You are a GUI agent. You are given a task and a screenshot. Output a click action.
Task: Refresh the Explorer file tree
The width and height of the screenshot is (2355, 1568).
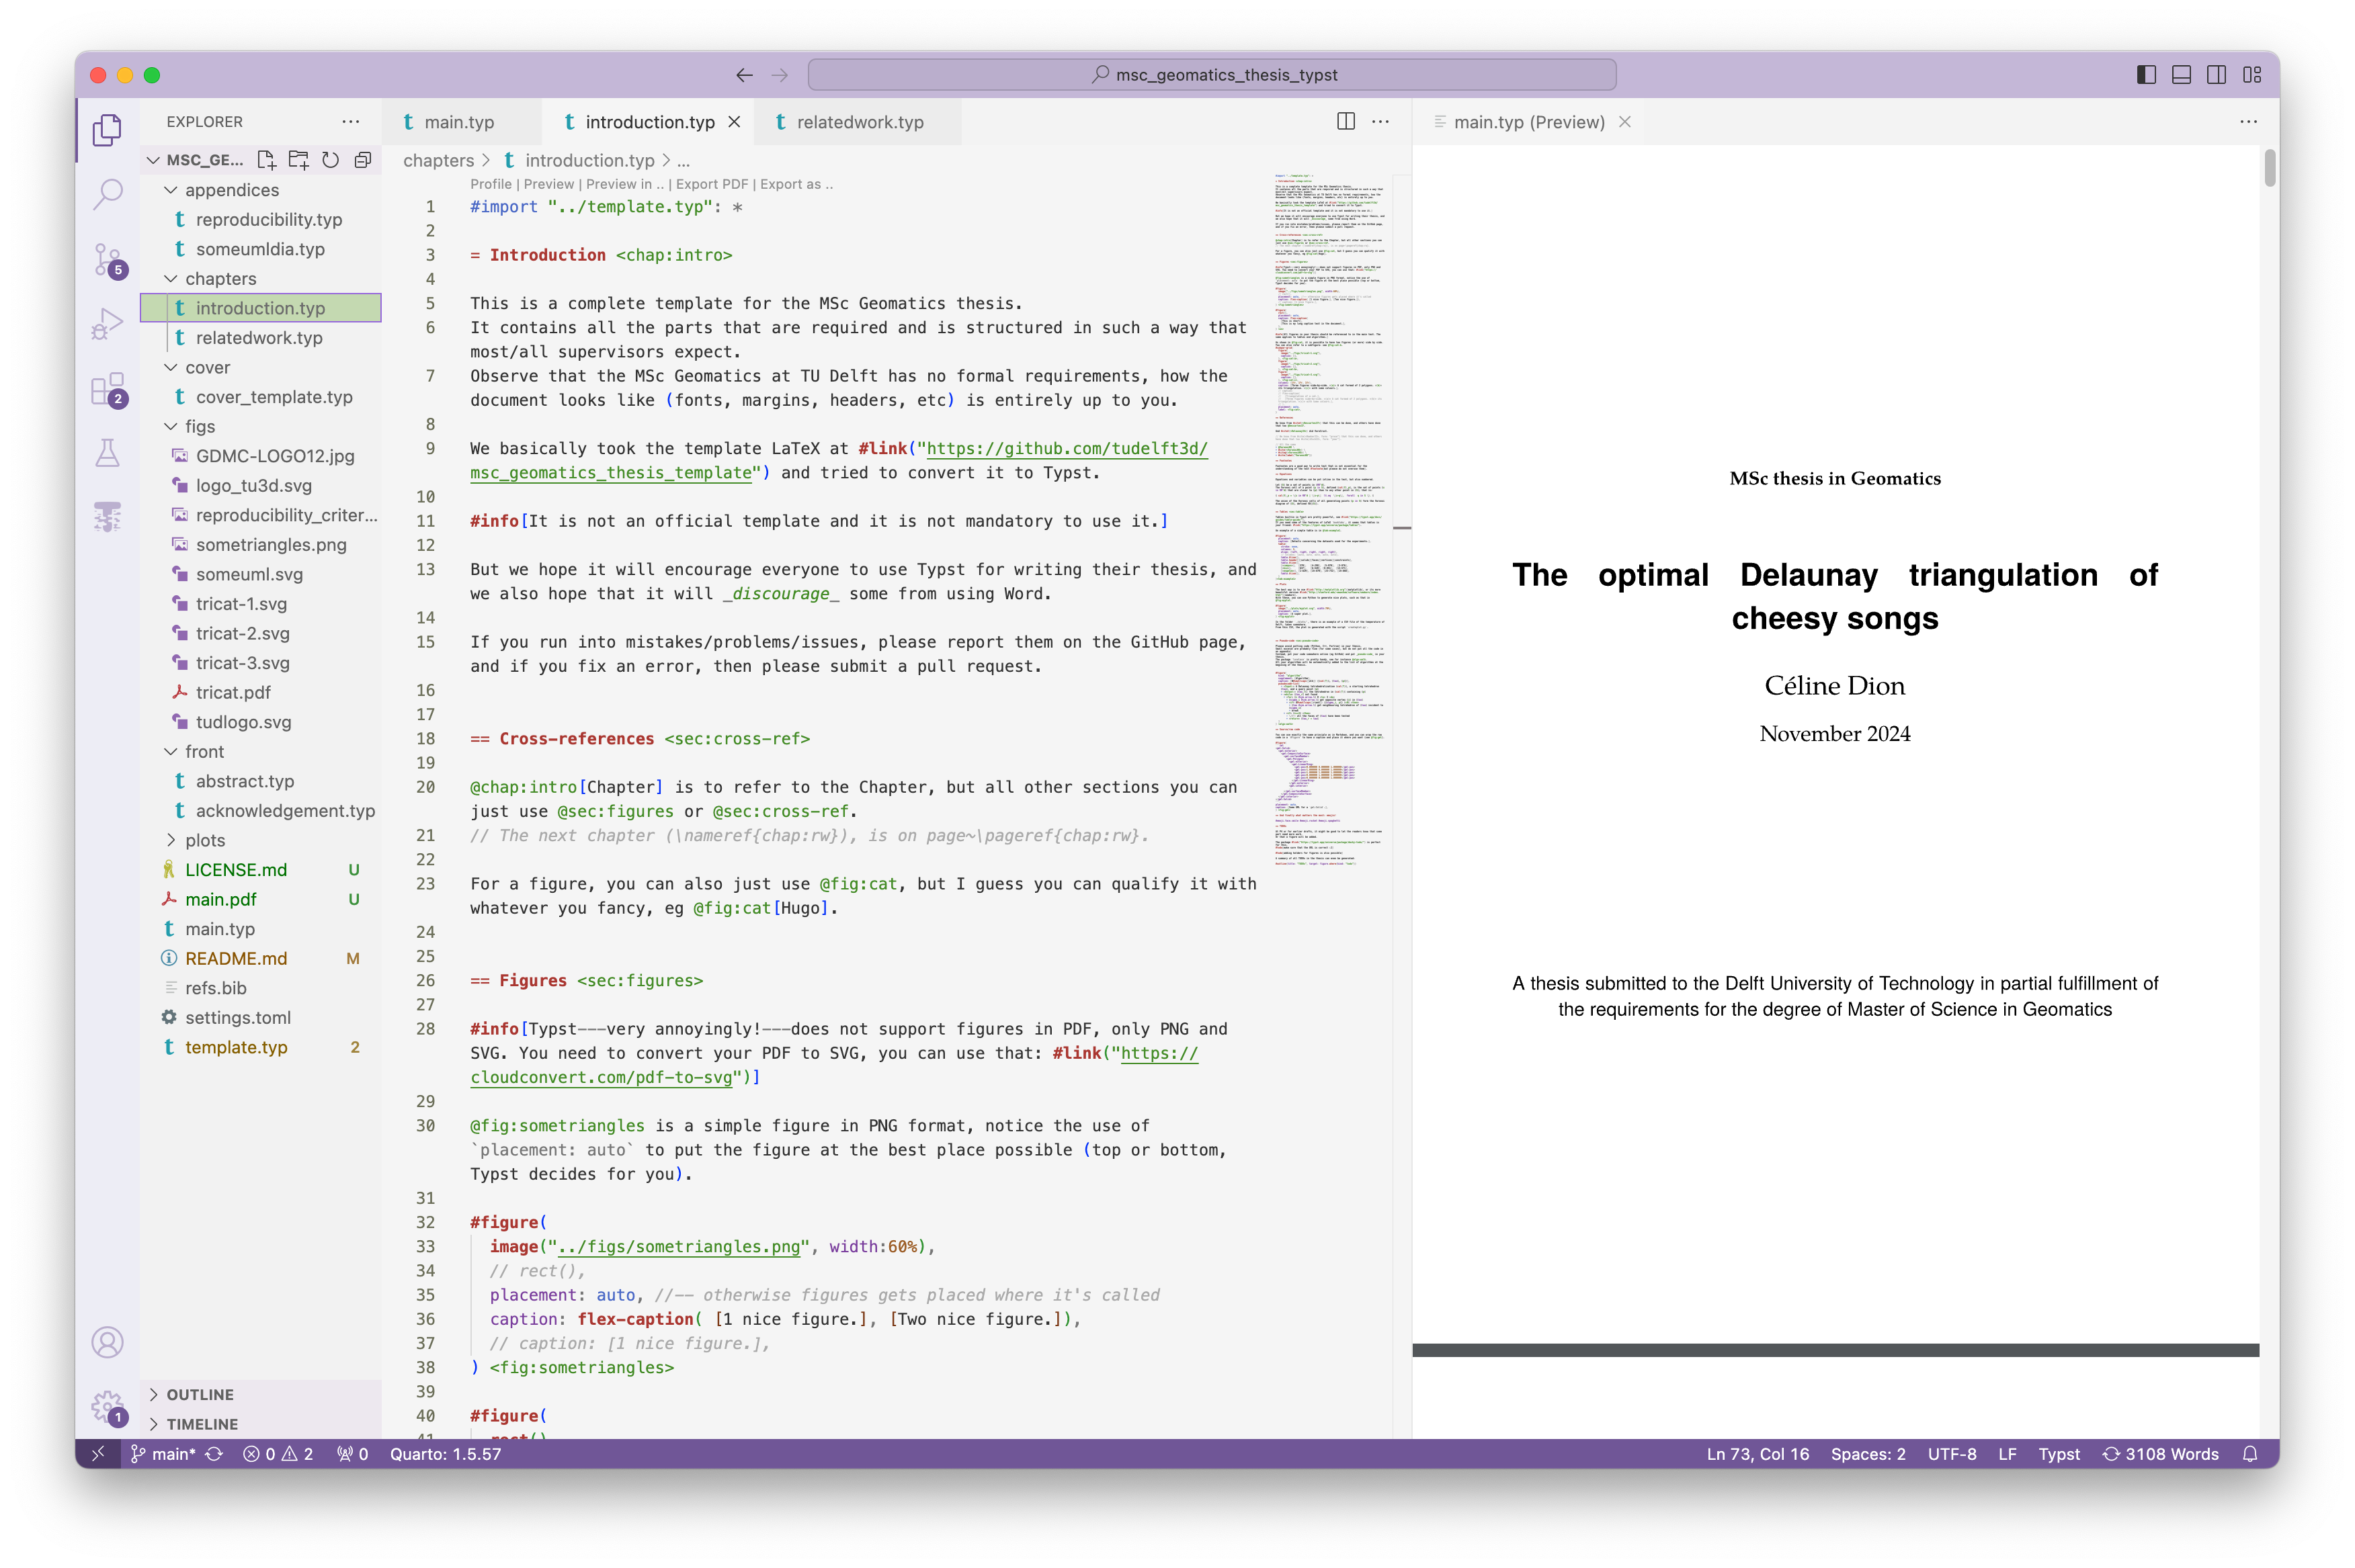(x=330, y=160)
